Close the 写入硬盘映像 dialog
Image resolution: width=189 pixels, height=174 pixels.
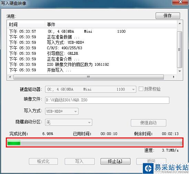[x=180, y=2]
